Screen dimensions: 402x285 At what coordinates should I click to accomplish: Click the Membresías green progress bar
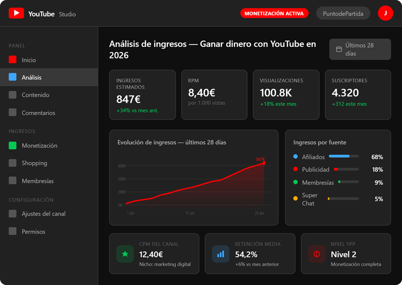point(348,182)
